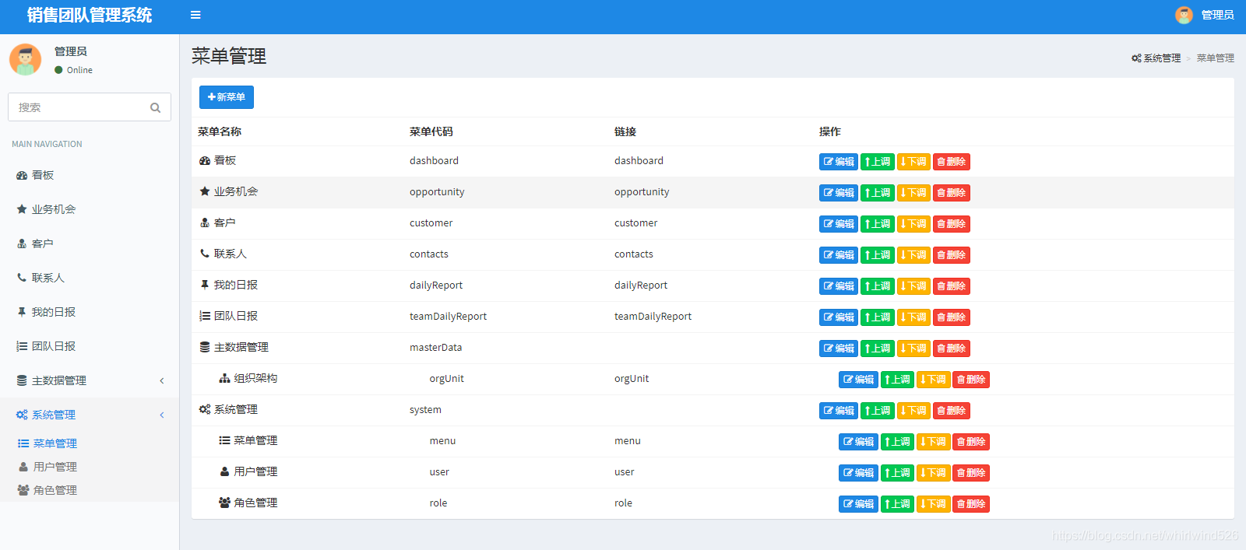Screen dimensions: 1246x550
Task: Move 业务机会 row down with 下调
Action: 913,193
